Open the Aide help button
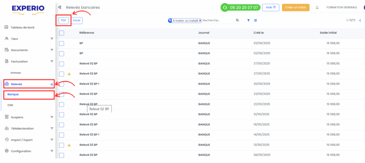The width and height of the screenshot is (365, 163). point(271,7)
